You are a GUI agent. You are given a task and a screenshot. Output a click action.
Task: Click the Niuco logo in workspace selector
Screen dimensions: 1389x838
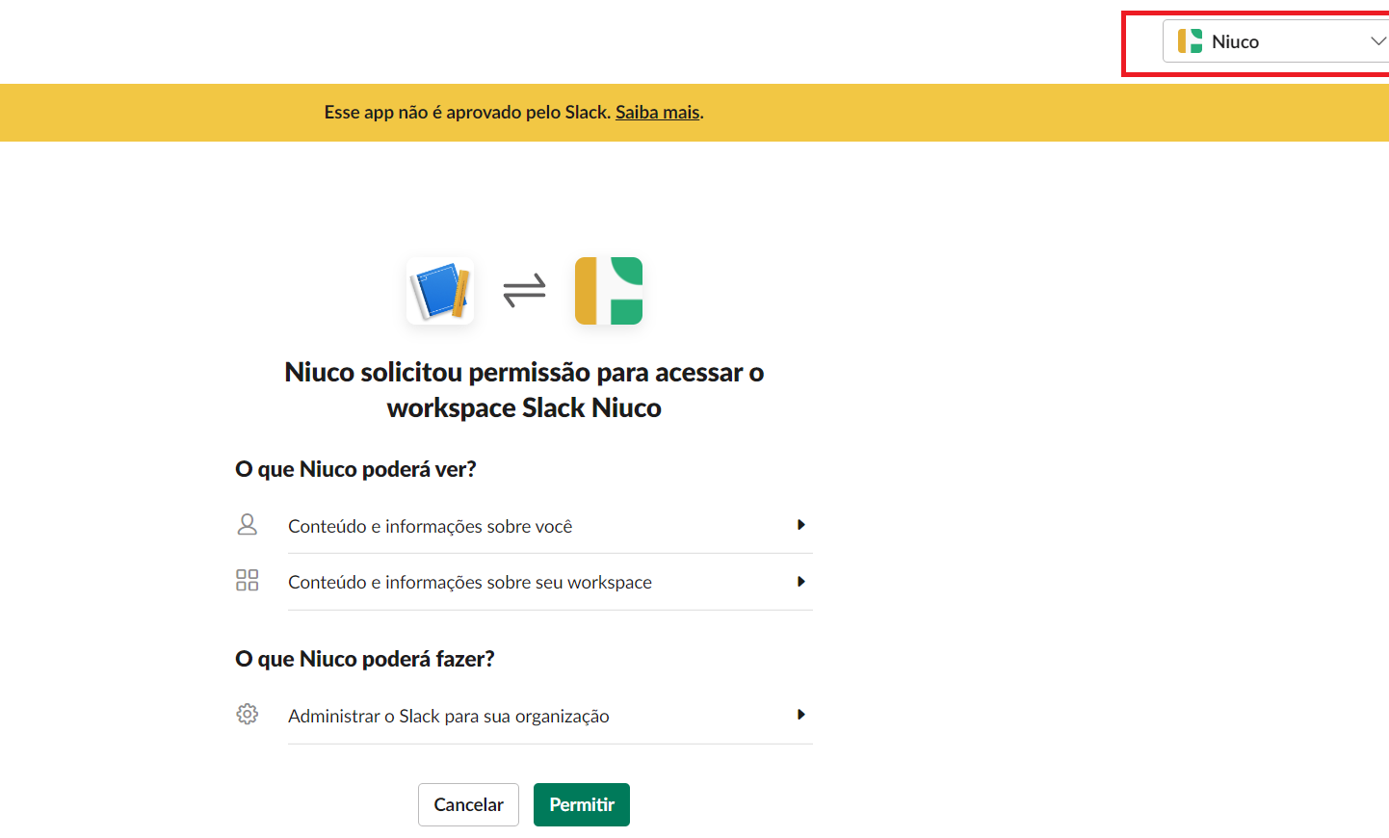point(1190,41)
